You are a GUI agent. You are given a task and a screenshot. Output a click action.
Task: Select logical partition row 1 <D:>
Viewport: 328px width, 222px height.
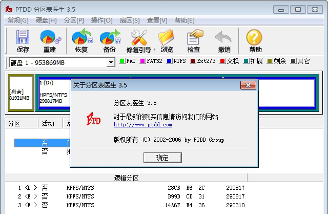[x=131, y=188]
